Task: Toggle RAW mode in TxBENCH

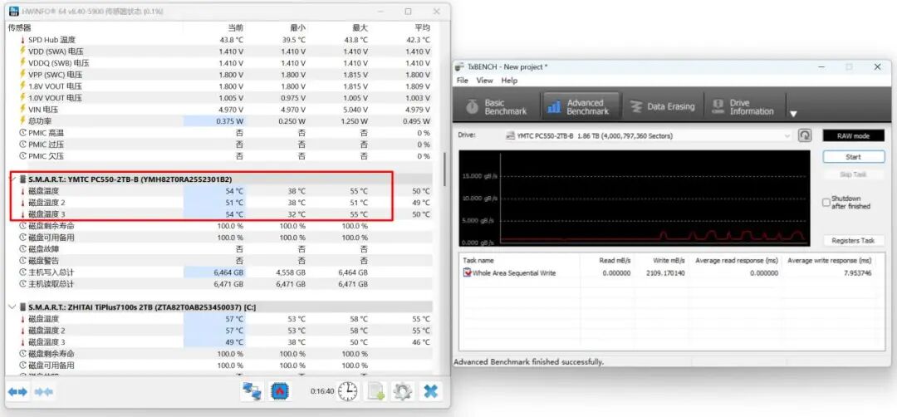Action: pos(853,135)
